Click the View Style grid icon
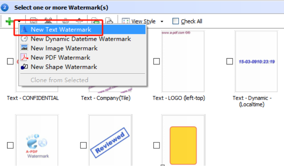Image resolution: width=284 pixels, height=168 pixels. tap(126, 22)
